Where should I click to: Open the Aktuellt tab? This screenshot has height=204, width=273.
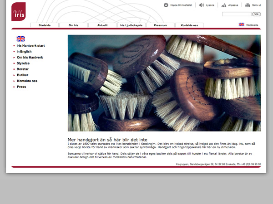tap(102, 25)
